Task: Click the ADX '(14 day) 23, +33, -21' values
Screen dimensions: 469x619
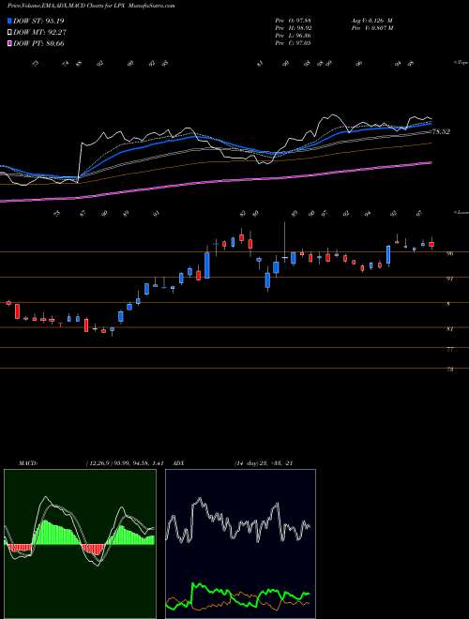Action: [263, 463]
